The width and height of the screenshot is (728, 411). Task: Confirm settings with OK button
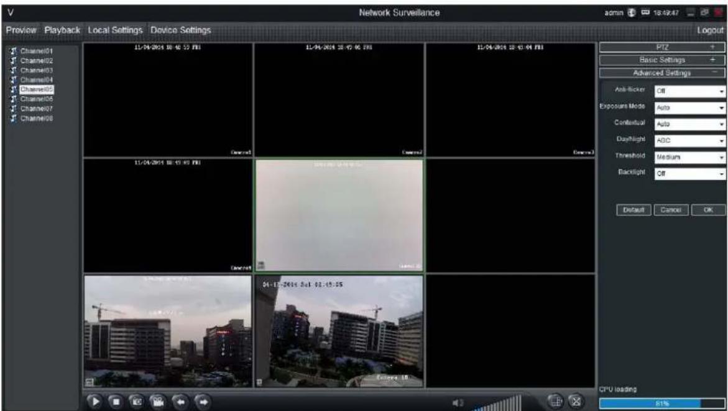pos(708,210)
